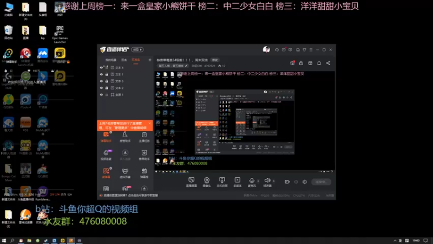Click the gift box icon with red badge

[x=292, y=63]
